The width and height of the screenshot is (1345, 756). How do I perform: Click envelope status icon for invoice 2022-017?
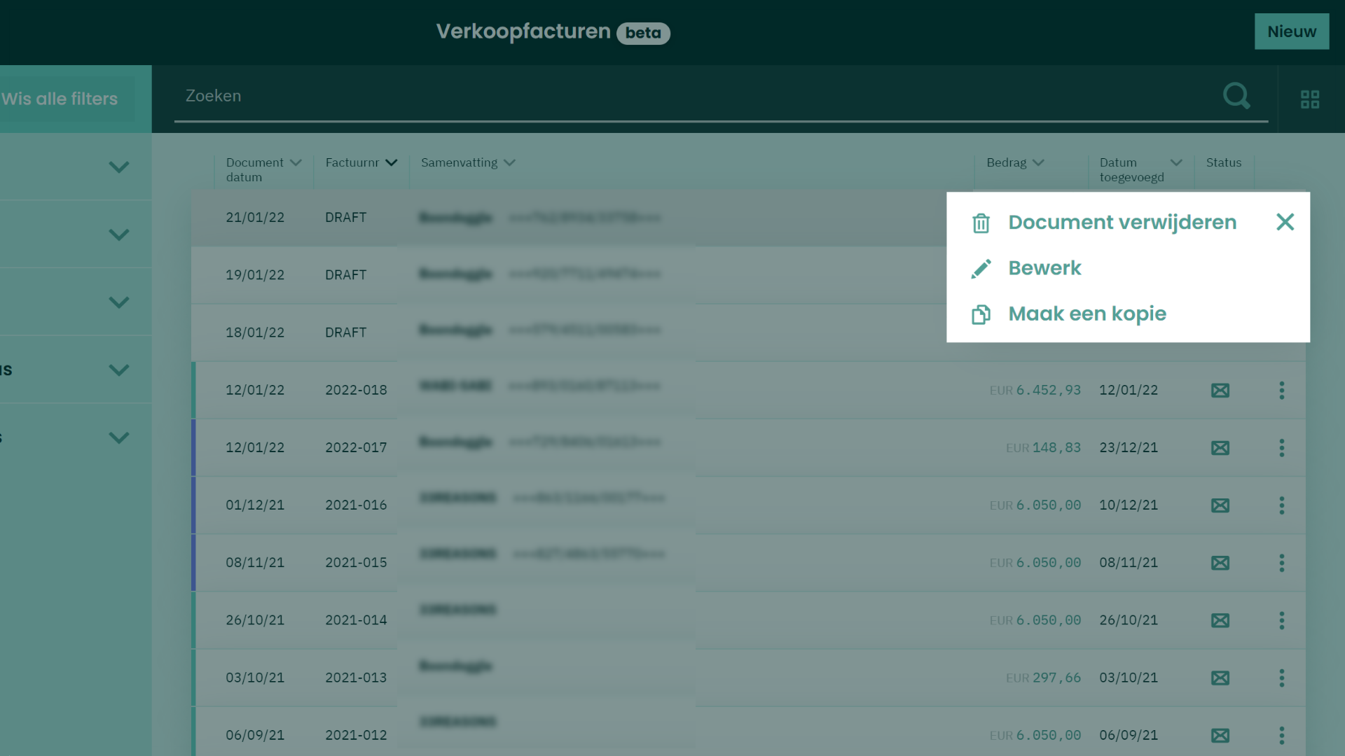coord(1220,448)
